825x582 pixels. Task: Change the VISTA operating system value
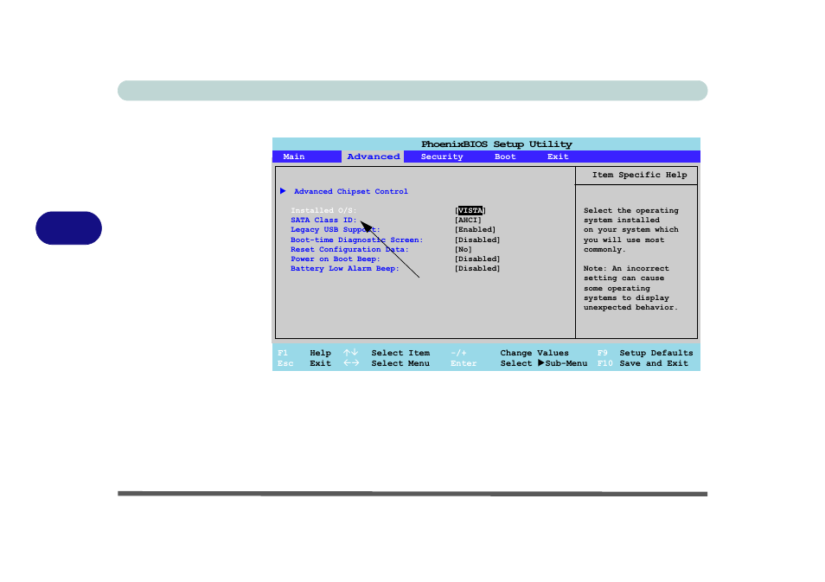(x=470, y=210)
